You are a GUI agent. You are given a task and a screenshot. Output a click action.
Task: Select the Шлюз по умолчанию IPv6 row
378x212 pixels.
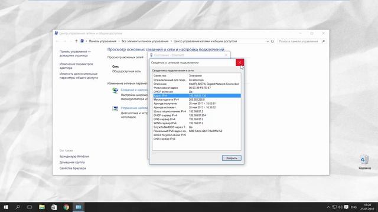tap(197, 135)
